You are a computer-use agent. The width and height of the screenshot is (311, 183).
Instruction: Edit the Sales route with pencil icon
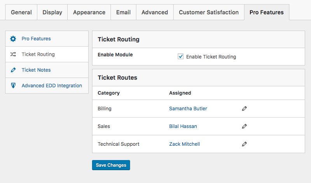(244, 126)
